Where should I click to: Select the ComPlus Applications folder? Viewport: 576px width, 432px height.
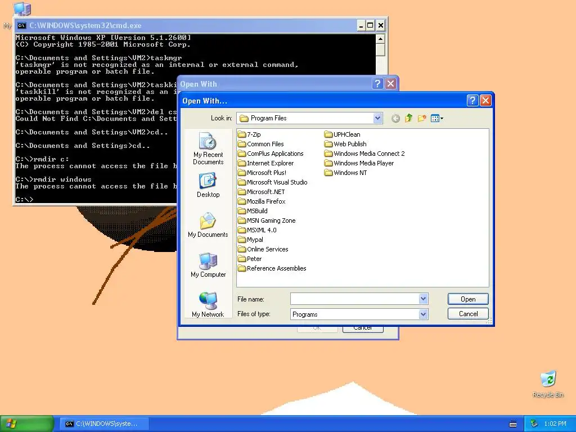pyautogui.click(x=271, y=154)
